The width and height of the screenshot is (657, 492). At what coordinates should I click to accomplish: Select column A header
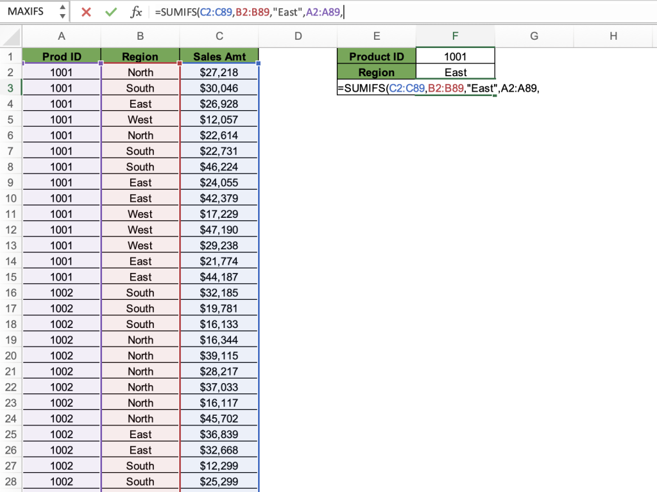(x=62, y=37)
